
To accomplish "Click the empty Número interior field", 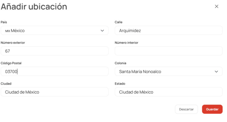I will pos(169,51).
